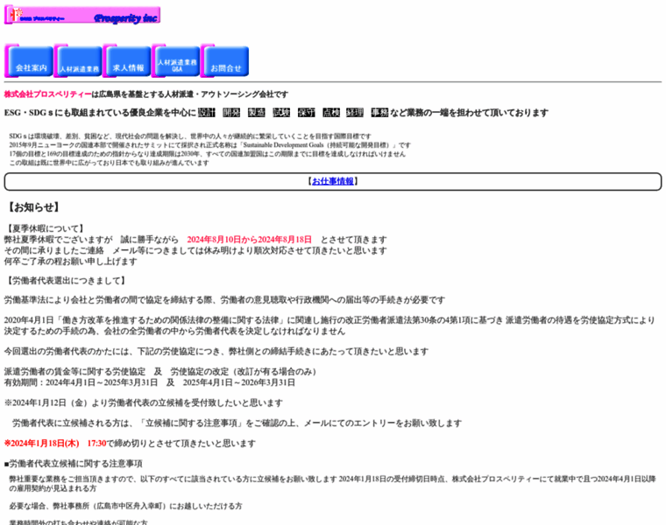Image resolution: width=666 pixels, height=525 pixels.
Task: Click the ※2024年1月12日（金）application notice line
Action: tap(144, 402)
